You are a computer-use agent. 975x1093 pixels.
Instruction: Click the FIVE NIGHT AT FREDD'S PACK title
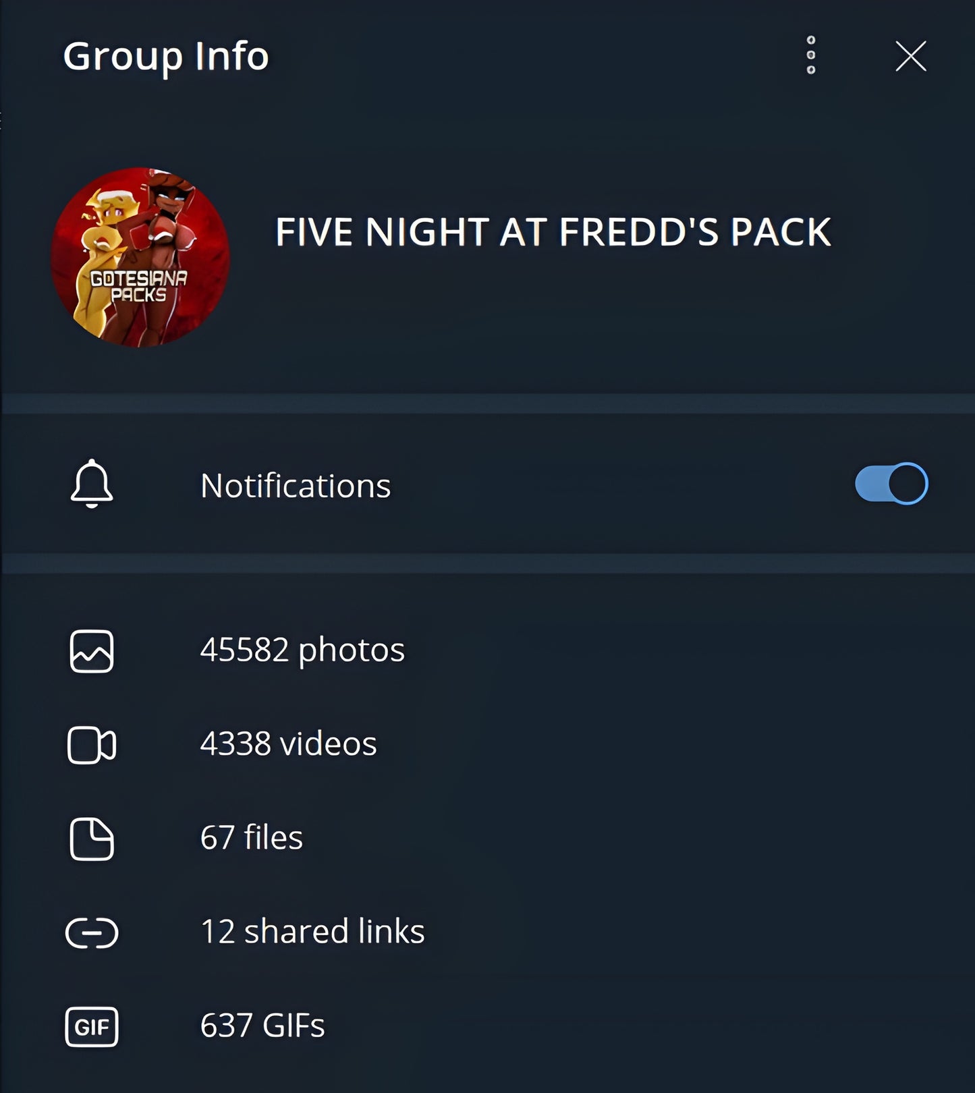pos(553,232)
